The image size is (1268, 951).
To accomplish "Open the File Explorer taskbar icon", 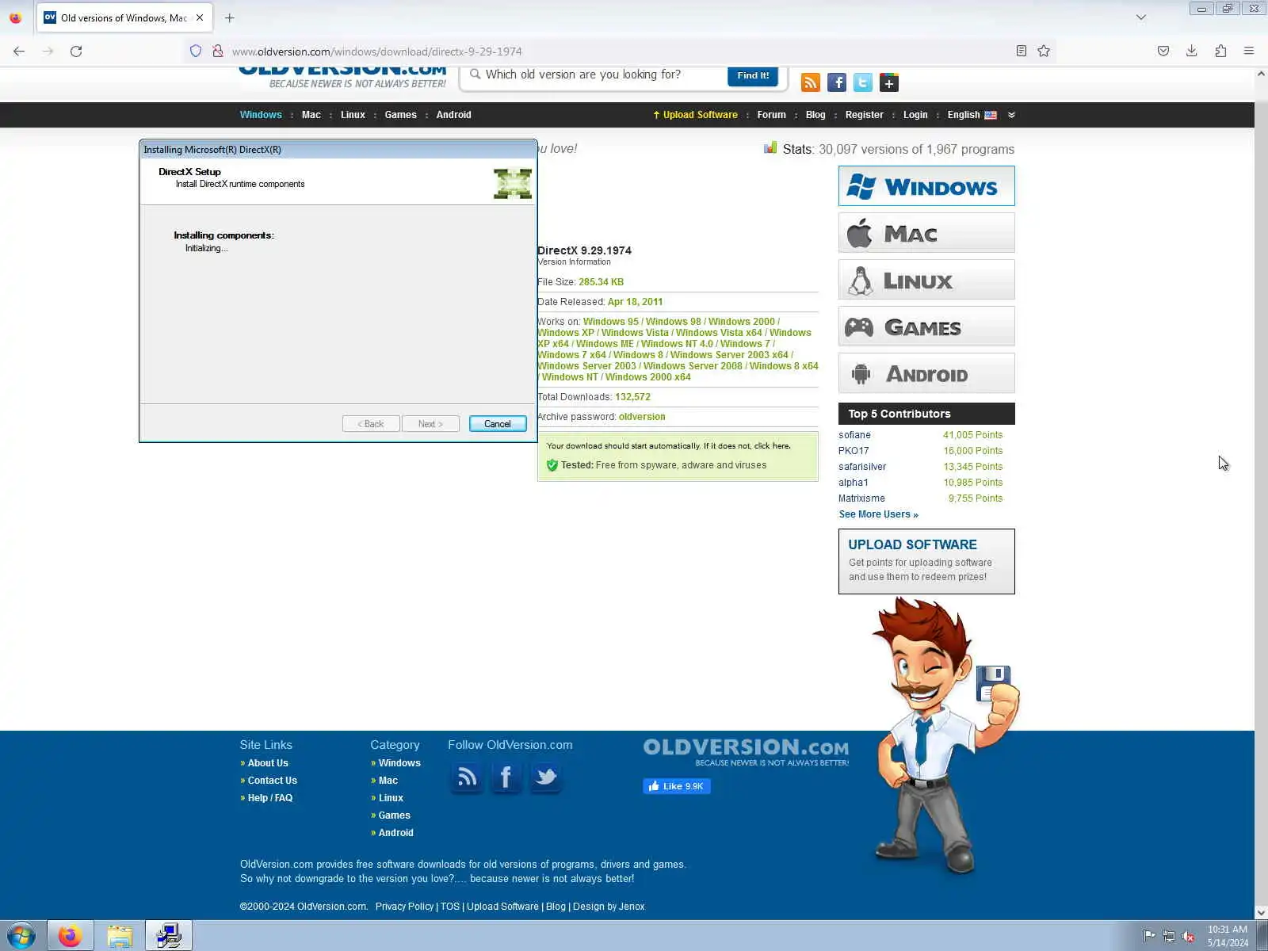I will coord(120,936).
